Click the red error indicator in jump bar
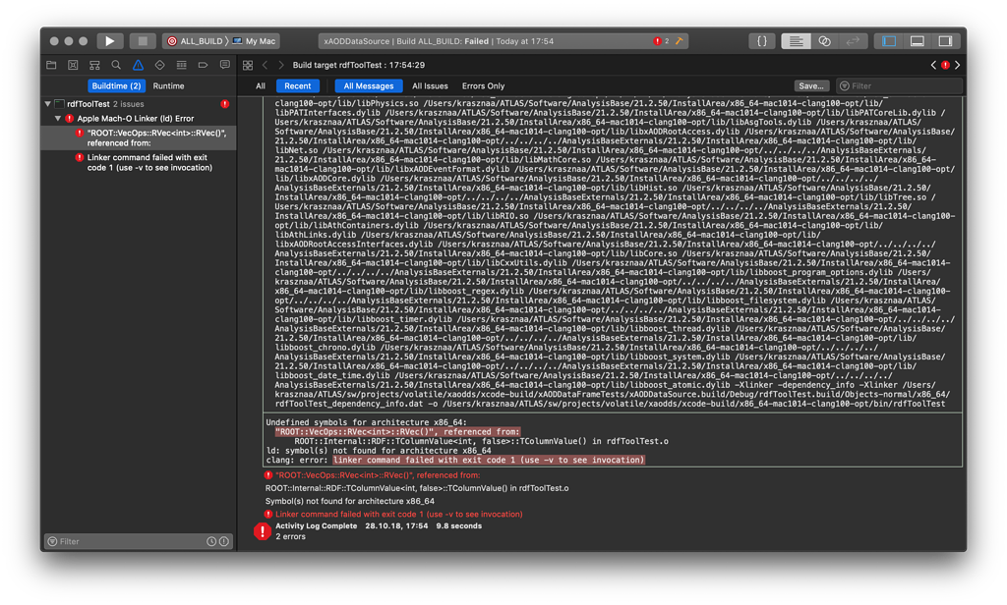Image resolution: width=1007 pixels, height=605 pixels. (x=945, y=65)
